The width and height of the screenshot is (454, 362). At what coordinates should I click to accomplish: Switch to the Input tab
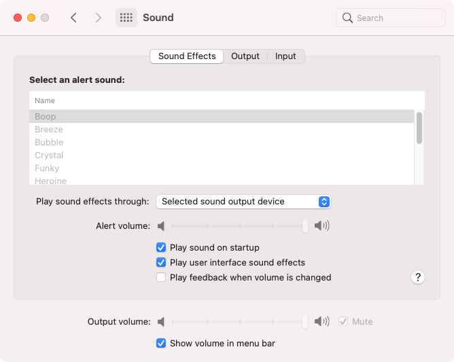pos(285,56)
